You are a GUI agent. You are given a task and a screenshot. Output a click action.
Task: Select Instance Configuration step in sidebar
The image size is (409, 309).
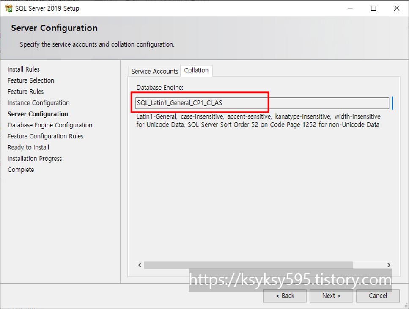click(38, 103)
